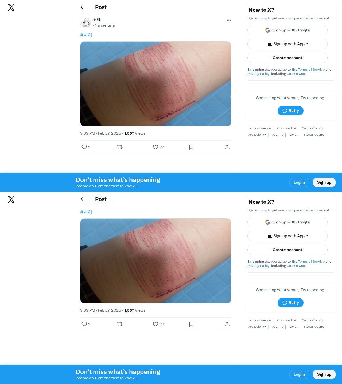This screenshot has width=342, height=384.
Task: Click the Retry button in the first sidebar
Action: [x=290, y=111]
